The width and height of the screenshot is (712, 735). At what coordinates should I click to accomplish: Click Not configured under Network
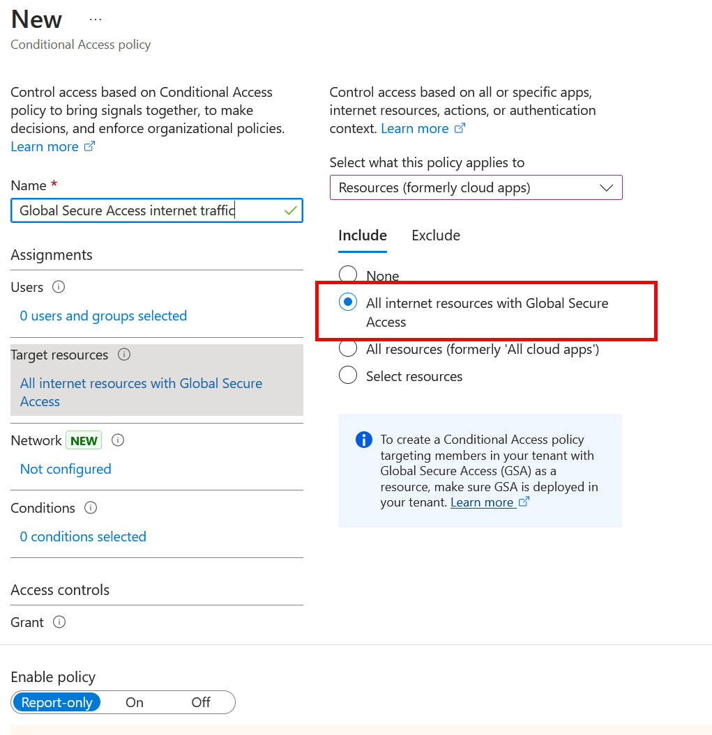65,469
